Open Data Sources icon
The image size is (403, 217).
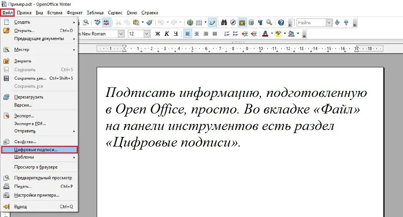coord(251,23)
